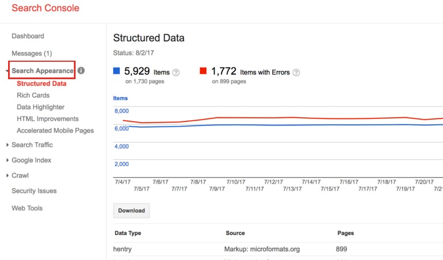Click the blue Items legend square
This screenshot has width=443, height=260.
click(x=117, y=70)
